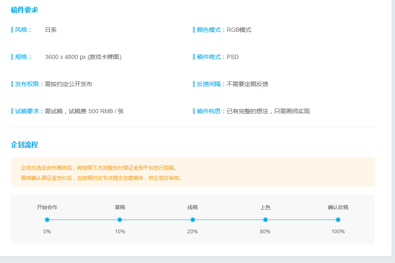The width and height of the screenshot is (395, 263).
Task: Click the 上色 step label
Action: coord(265,207)
